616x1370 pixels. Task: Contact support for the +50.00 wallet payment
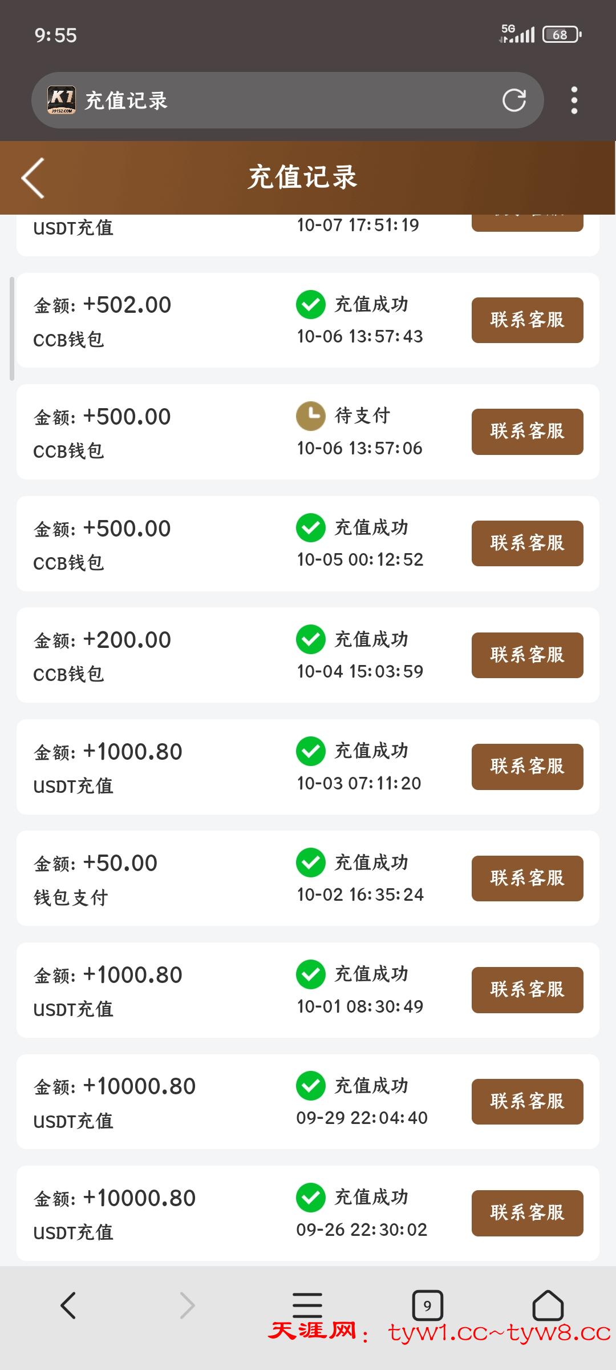tap(527, 878)
